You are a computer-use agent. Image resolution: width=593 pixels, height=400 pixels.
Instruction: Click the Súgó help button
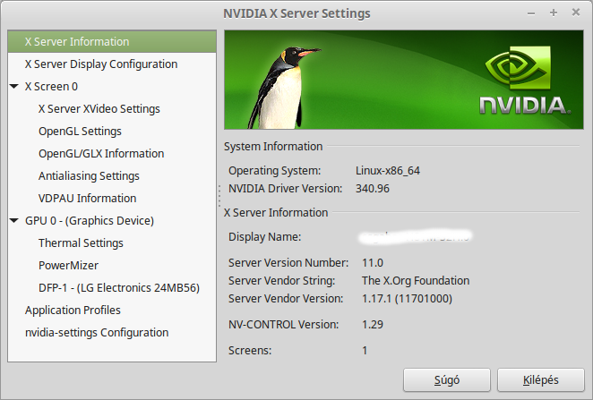pyautogui.click(x=447, y=380)
